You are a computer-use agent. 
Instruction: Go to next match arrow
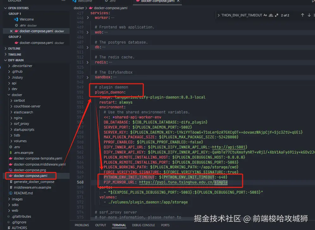[309, 15]
